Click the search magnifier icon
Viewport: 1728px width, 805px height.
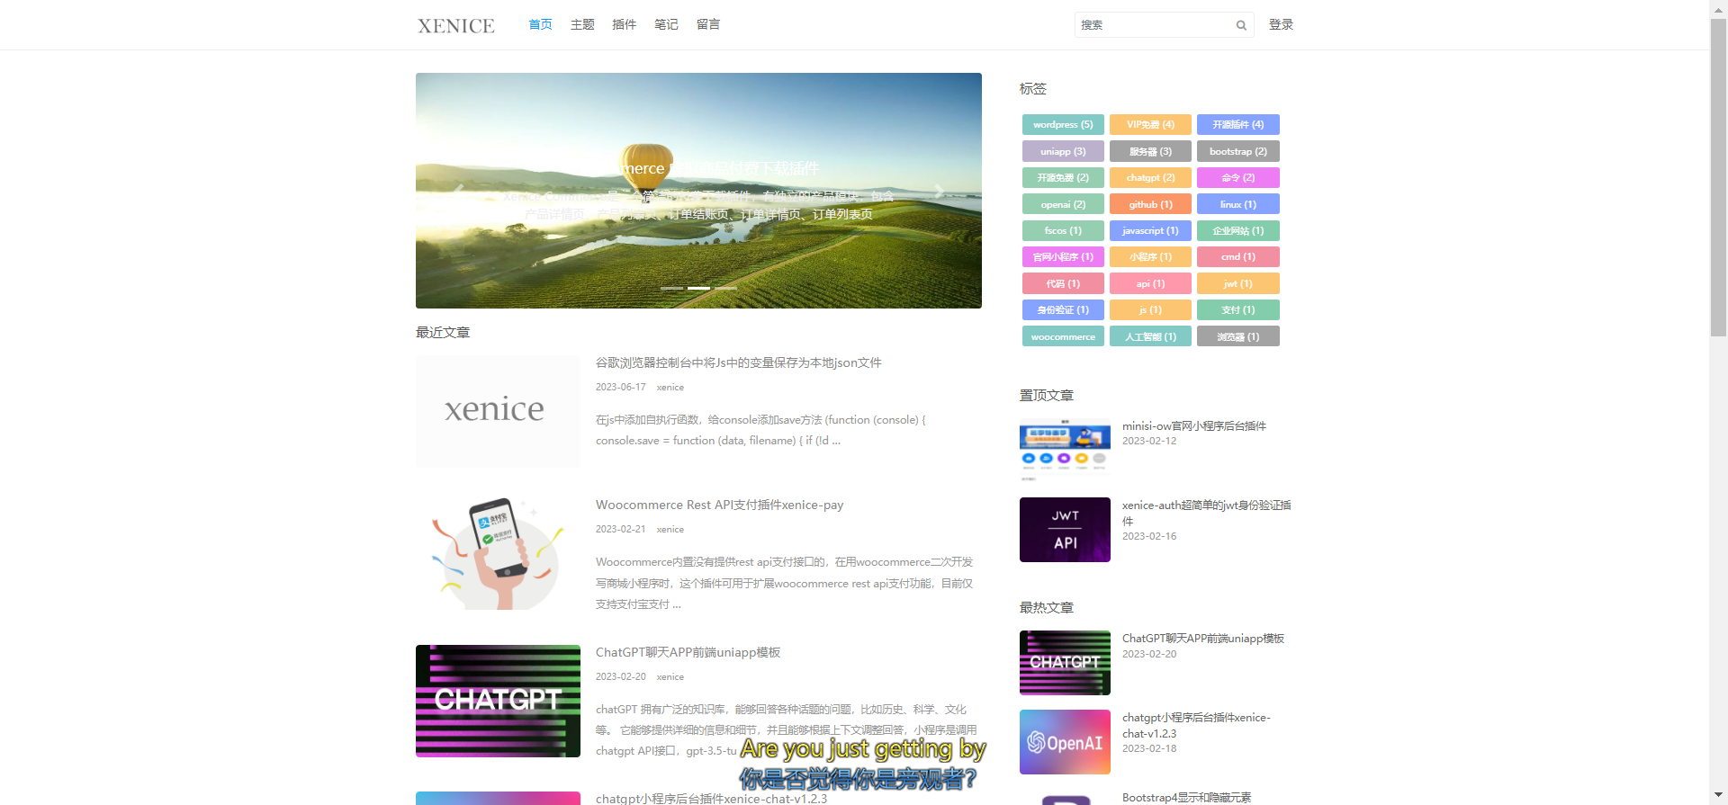pos(1241,25)
